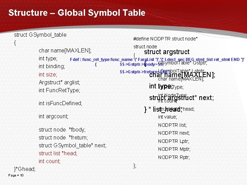Select the large '} * list_head;' line
This screenshot has height=185, width=247.
(163, 109)
